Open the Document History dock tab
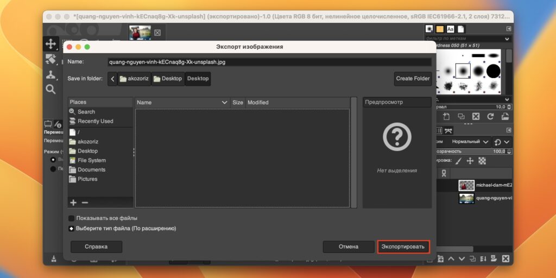The width and height of the screenshot is (556, 278). (460, 29)
